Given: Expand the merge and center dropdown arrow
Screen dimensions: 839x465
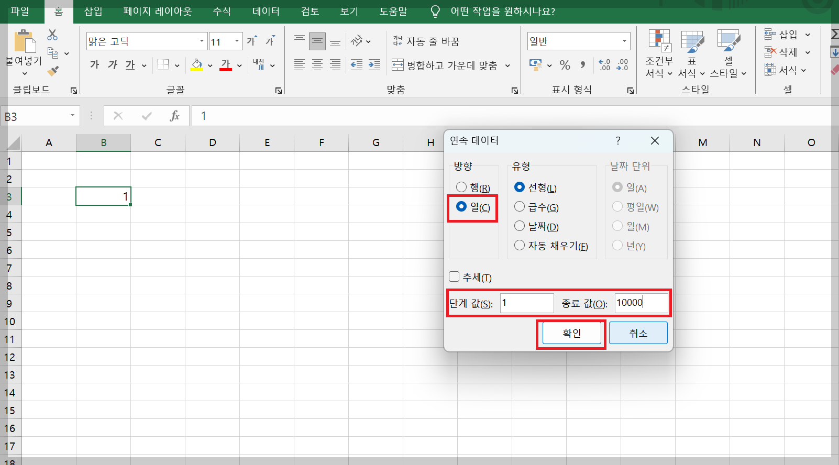Looking at the screenshot, I should click(x=507, y=65).
